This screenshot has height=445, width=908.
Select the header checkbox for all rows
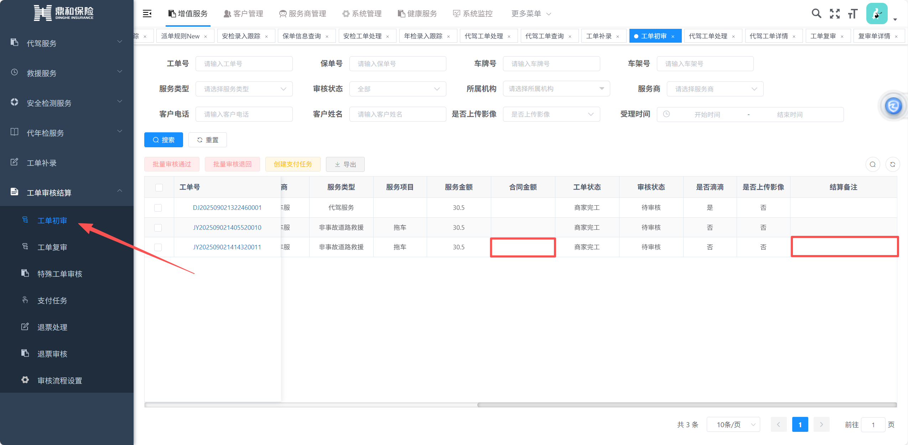(159, 187)
